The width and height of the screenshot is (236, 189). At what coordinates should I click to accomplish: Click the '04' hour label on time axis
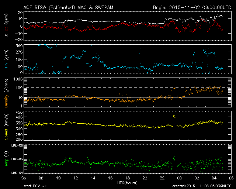214,178
